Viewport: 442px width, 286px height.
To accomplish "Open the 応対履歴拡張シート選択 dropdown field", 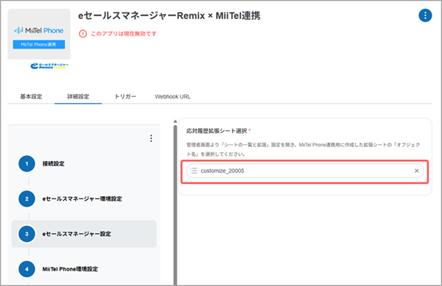I will [x=305, y=171].
